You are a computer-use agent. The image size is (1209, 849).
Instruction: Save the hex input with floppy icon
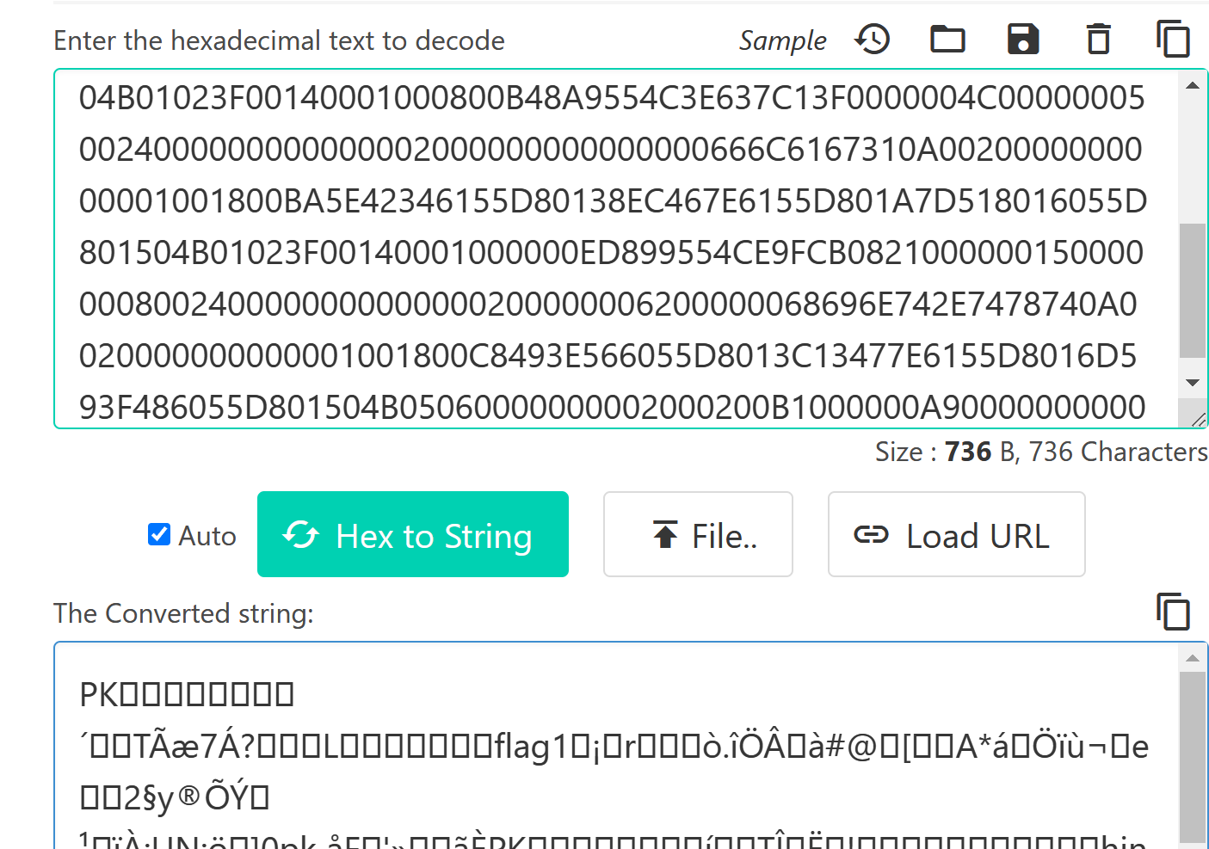1023,40
